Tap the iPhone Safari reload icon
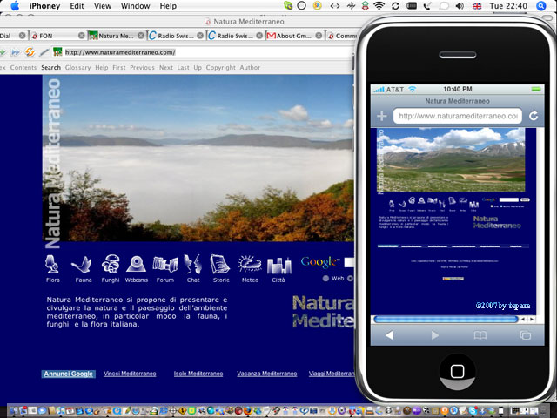Image resolution: width=557 pixels, height=418 pixels. [534, 116]
